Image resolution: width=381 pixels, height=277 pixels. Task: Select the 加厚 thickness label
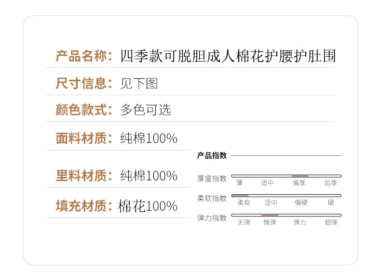point(330,183)
